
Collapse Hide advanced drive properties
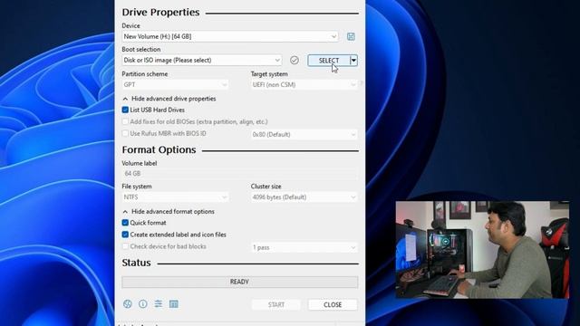tap(169, 99)
